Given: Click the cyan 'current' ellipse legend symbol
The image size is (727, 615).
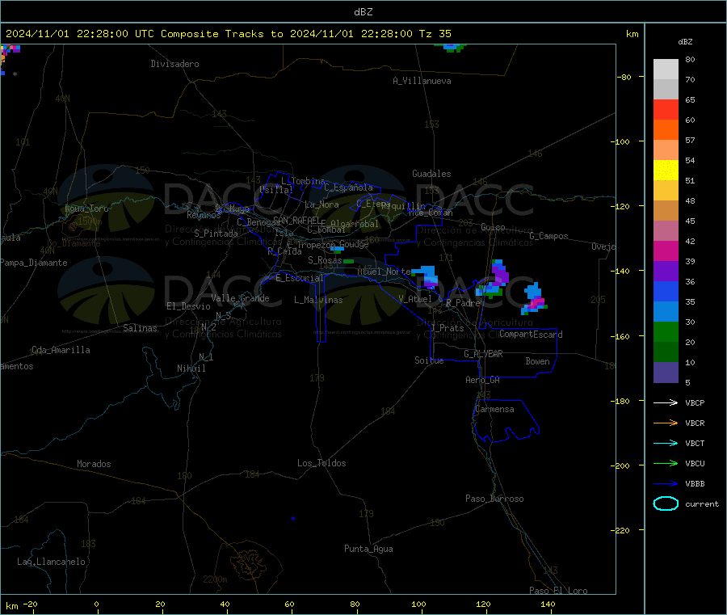Looking at the screenshot, I should (666, 503).
